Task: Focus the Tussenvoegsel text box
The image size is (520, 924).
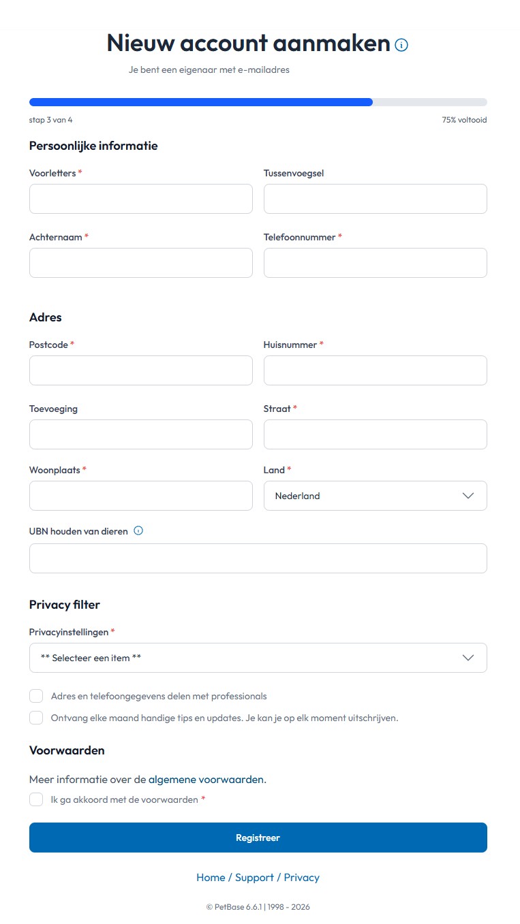Action: coord(375,198)
